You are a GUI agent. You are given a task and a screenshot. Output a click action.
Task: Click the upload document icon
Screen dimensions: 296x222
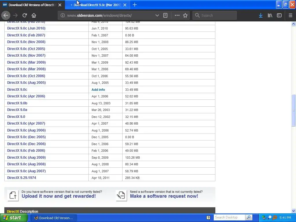pos(13,195)
